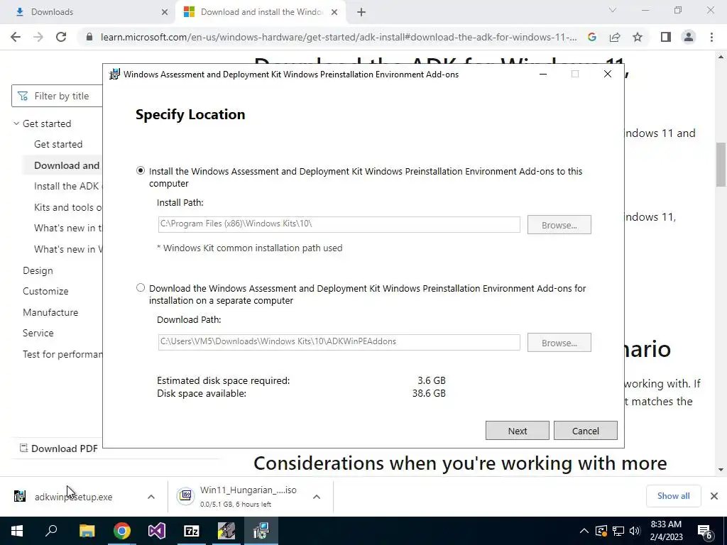
Task: Click the Install Path text field
Action: click(339, 224)
